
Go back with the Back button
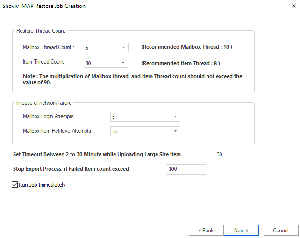[x=206, y=231]
